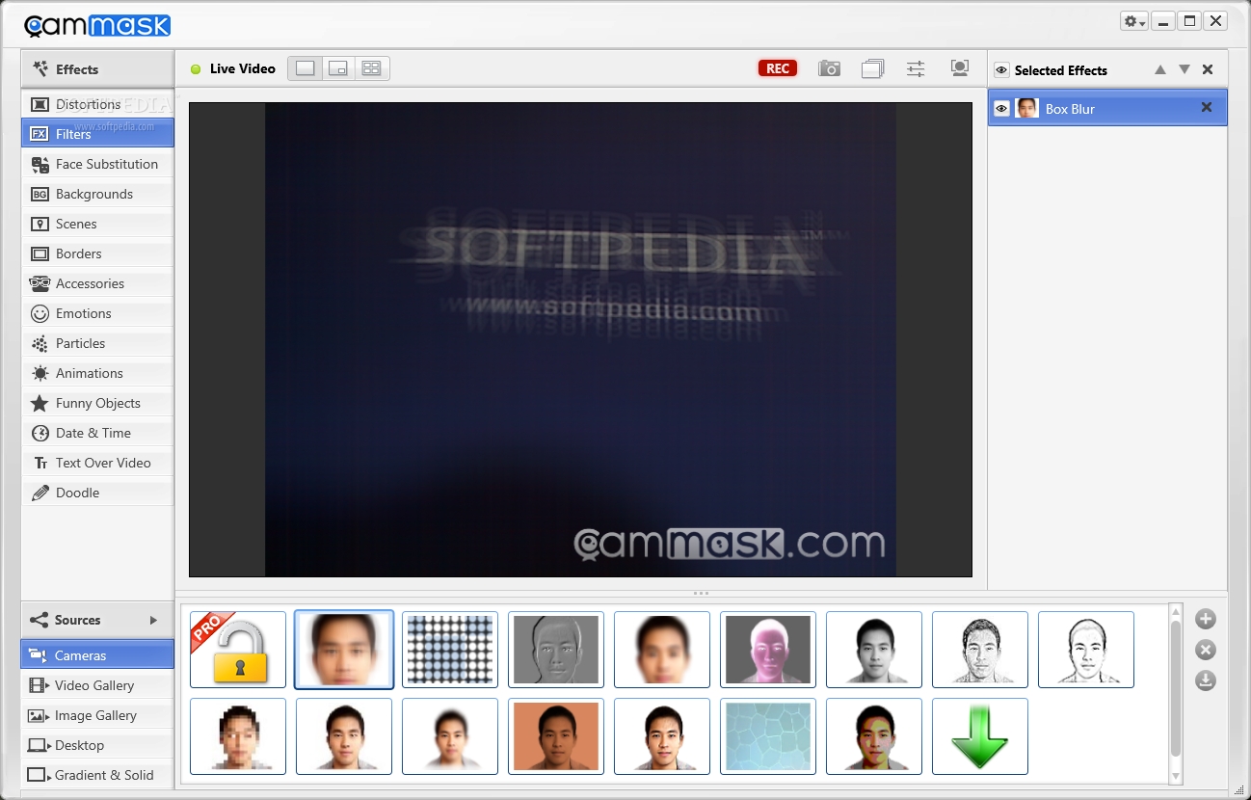The image size is (1251, 800).
Task: Apply the blue crystallize filter thumbnail
Action: [768, 736]
